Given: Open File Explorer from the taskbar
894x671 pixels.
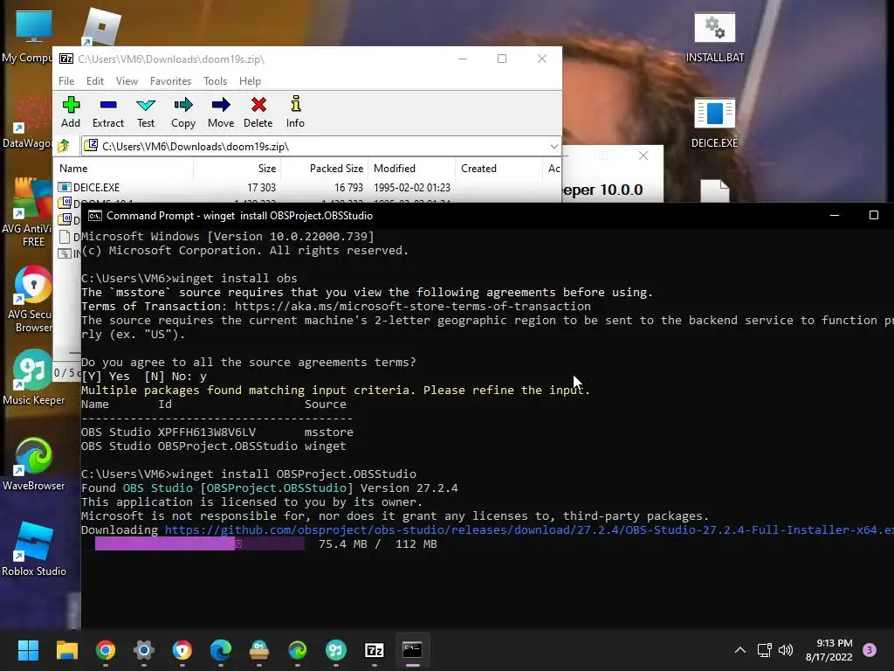Looking at the screenshot, I should (x=66, y=650).
